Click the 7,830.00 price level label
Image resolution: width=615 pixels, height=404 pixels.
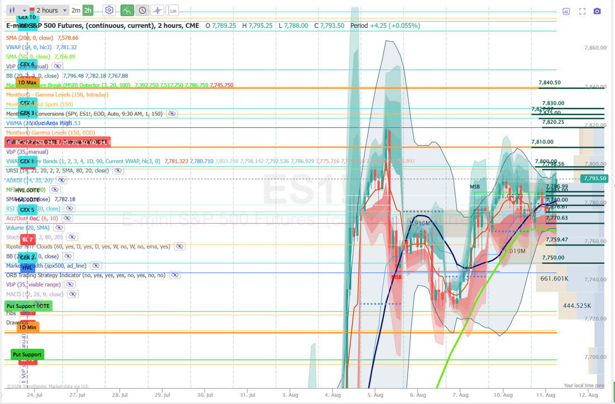553,103
